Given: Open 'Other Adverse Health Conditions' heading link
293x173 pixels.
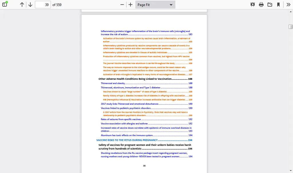Looking at the screenshot, I should click(x=145, y=79).
